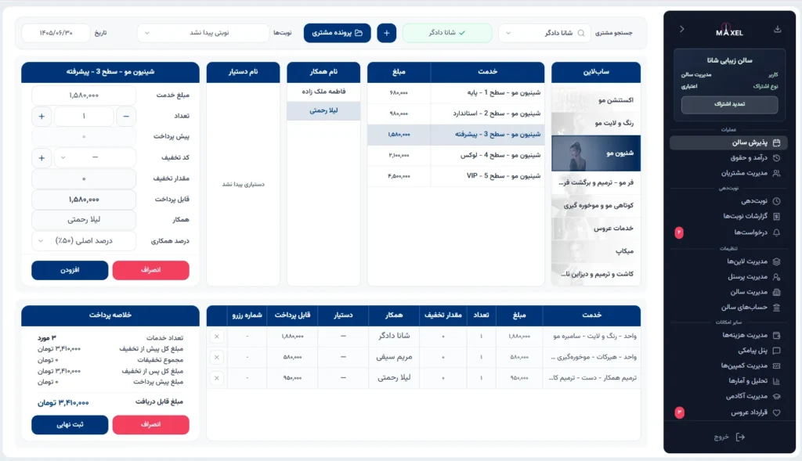The image size is (802, 461).
Task: Click the chart icon beside تحلیل و آمارها
Action: [776, 381]
